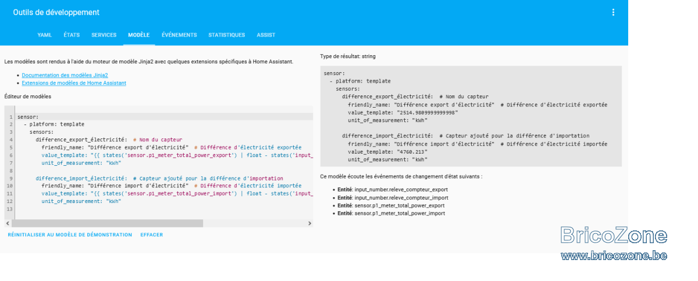Click the Effacer button
698x281 pixels.
pos(152,235)
